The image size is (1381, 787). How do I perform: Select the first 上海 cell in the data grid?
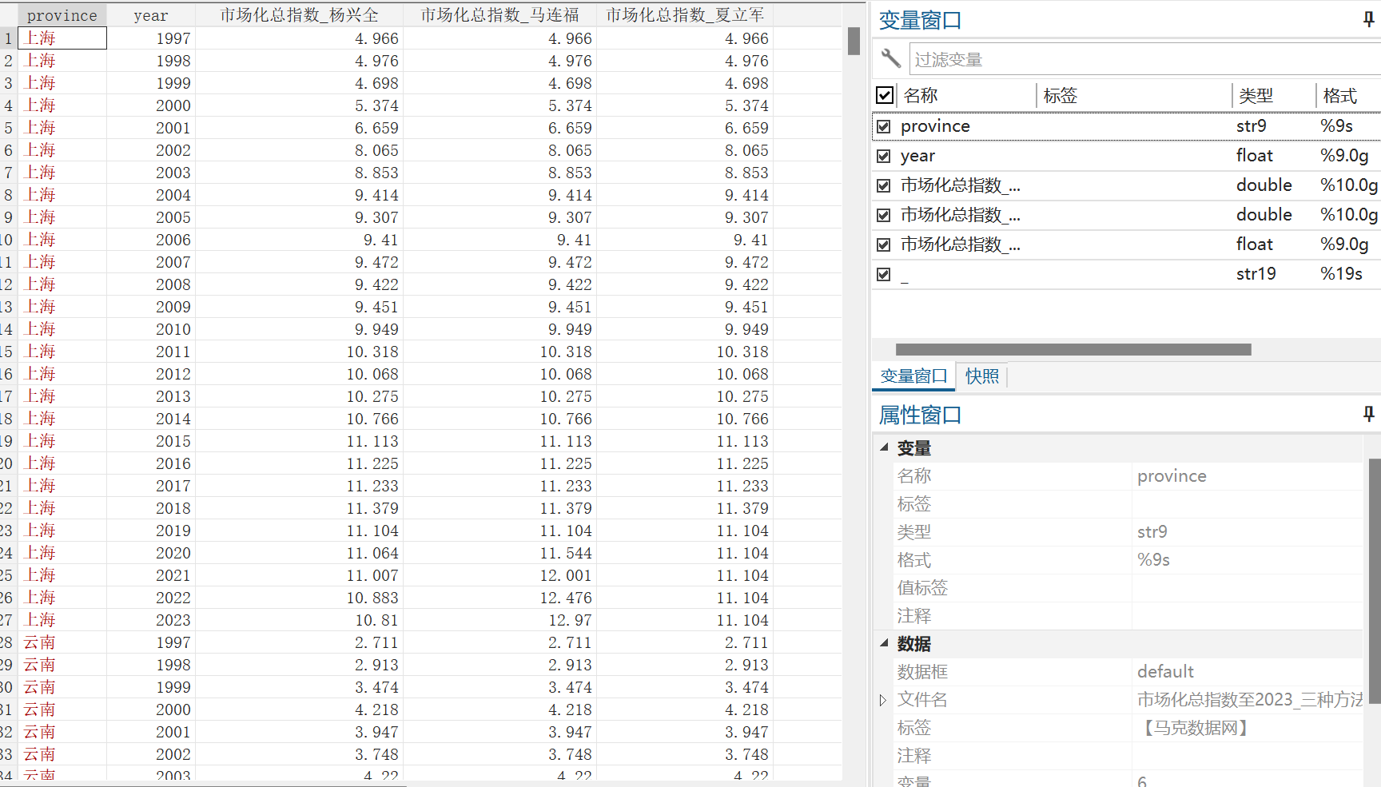pos(62,38)
